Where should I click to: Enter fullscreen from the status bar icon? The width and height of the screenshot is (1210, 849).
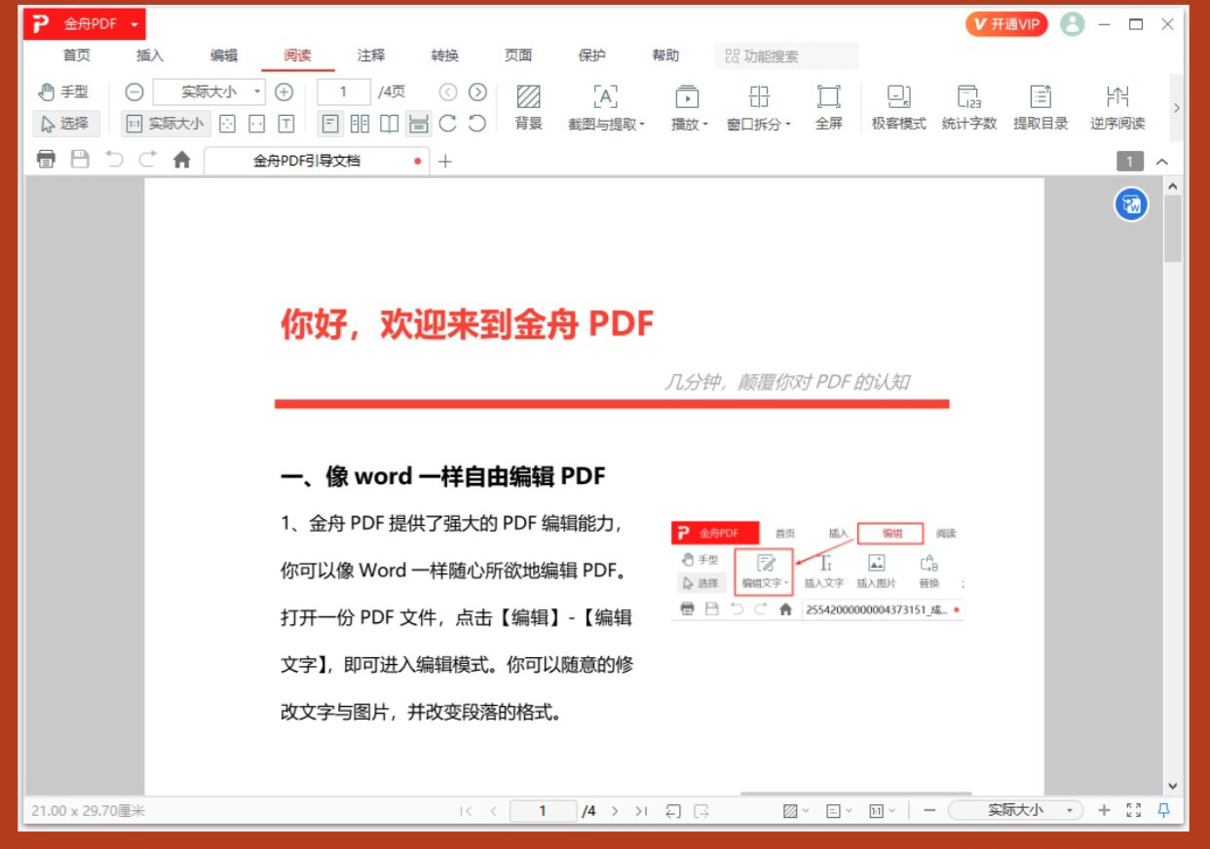[1134, 810]
